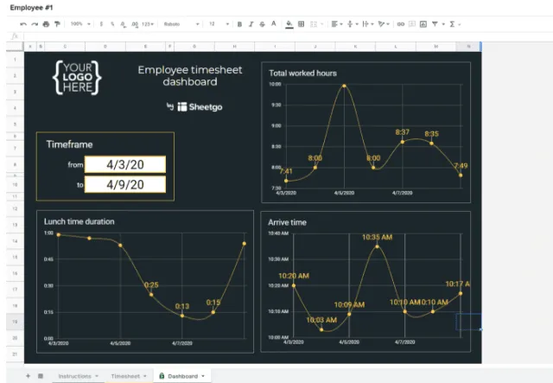
Task: Select the Dashboard sheet tab
Action: 182,376
